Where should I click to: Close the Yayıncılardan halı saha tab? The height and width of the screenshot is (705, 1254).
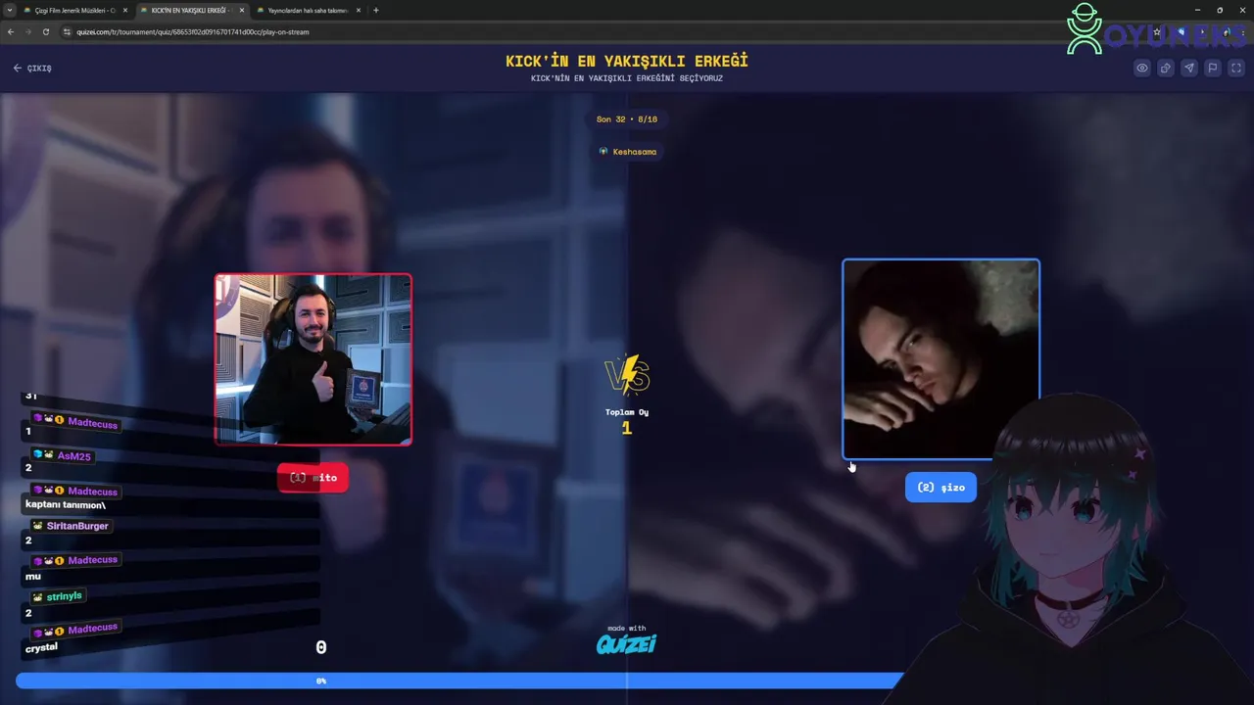click(x=358, y=10)
